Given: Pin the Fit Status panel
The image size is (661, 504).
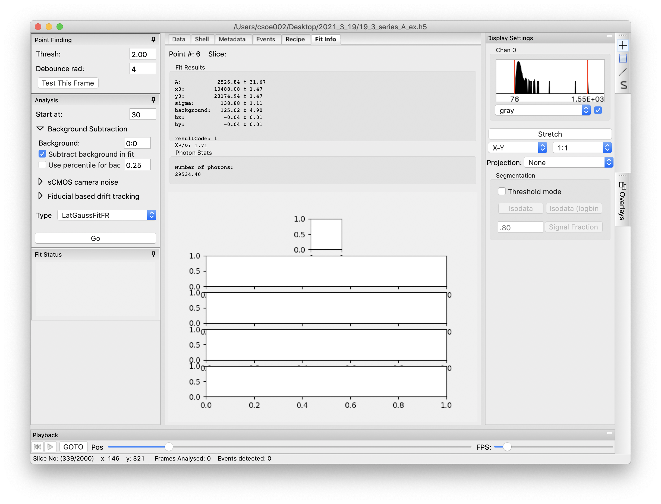Looking at the screenshot, I should tap(153, 254).
